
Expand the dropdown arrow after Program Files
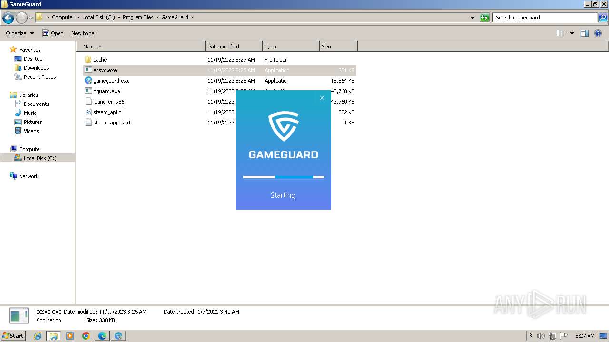tap(157, 17)
